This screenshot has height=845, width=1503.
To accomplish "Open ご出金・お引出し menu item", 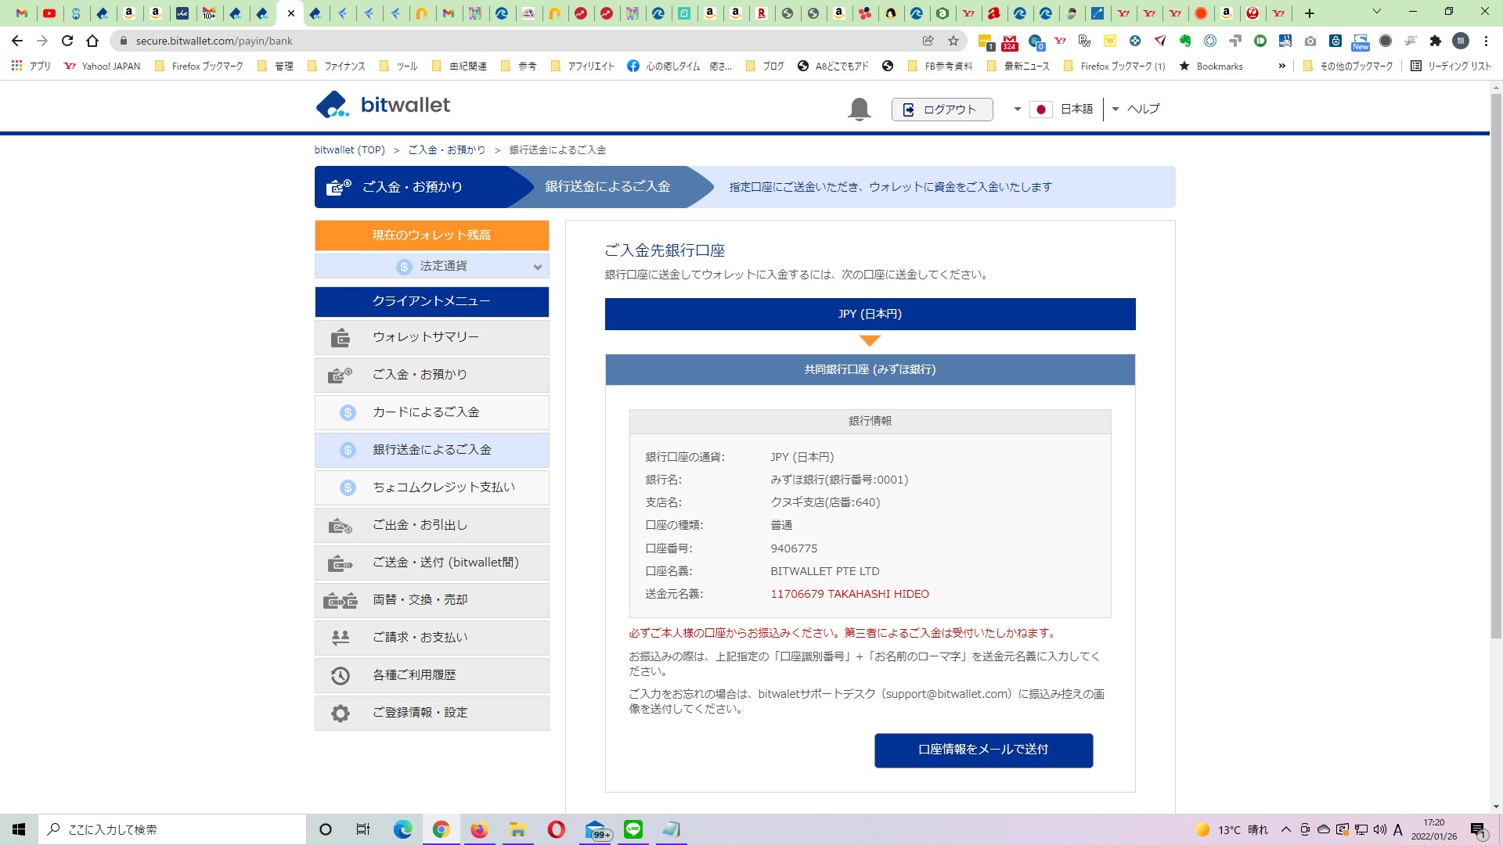I will [x=432, y=525].
